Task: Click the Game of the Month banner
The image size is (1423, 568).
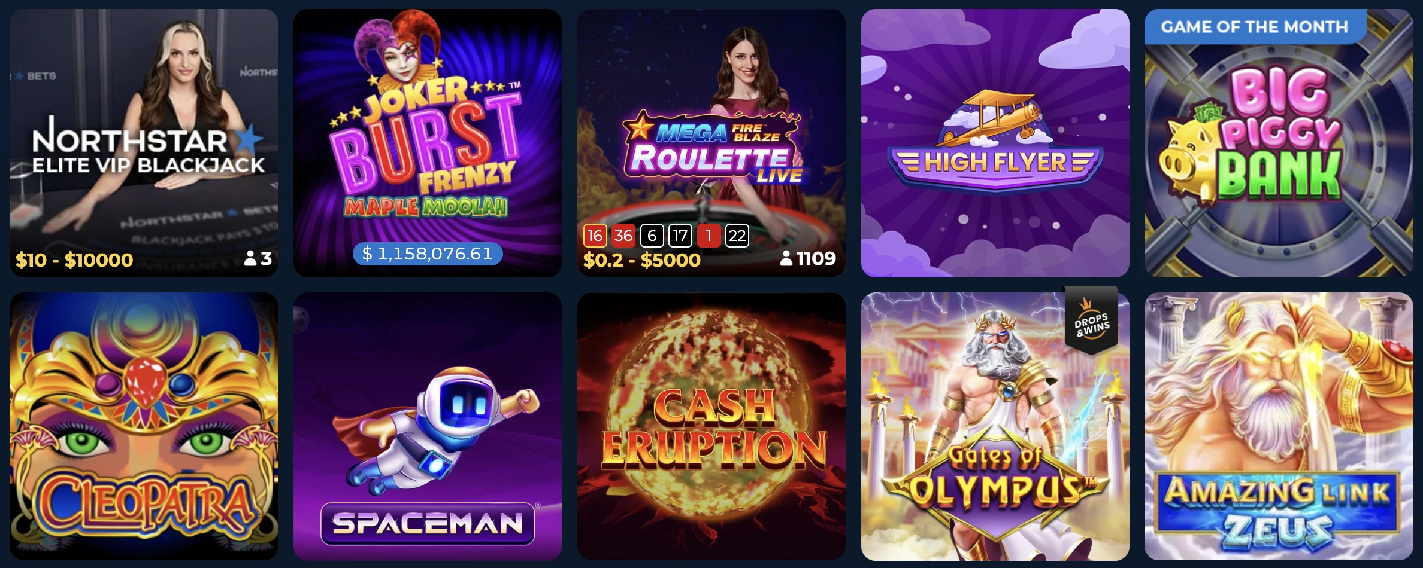Action: click(x=1255, y=26)
